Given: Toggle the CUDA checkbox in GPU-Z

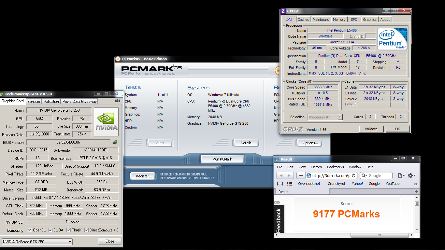Looking at the screenshot, I should point(50,230).
